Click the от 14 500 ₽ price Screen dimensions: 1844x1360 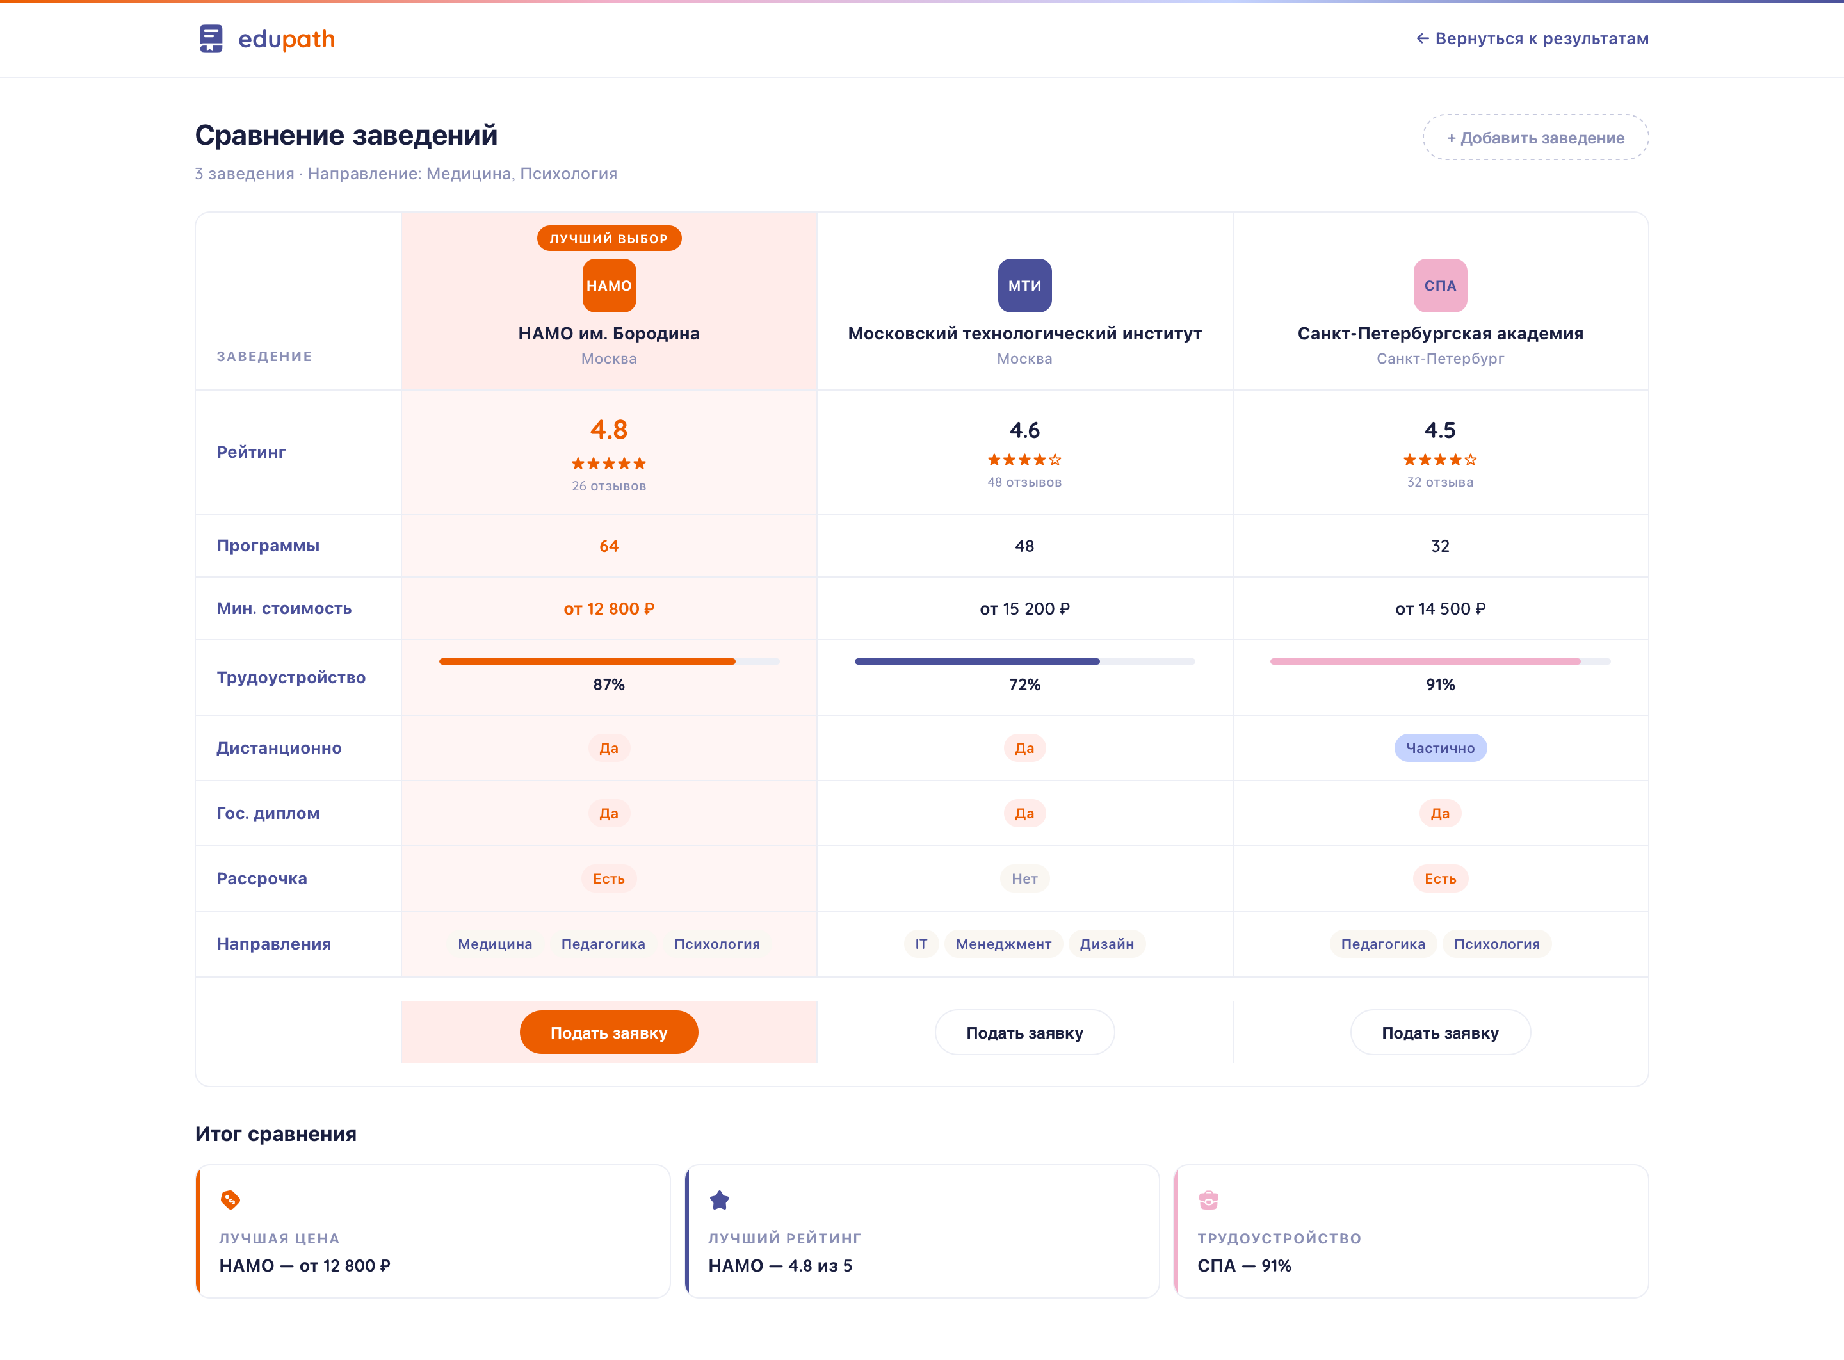[x=1441, y=608]
